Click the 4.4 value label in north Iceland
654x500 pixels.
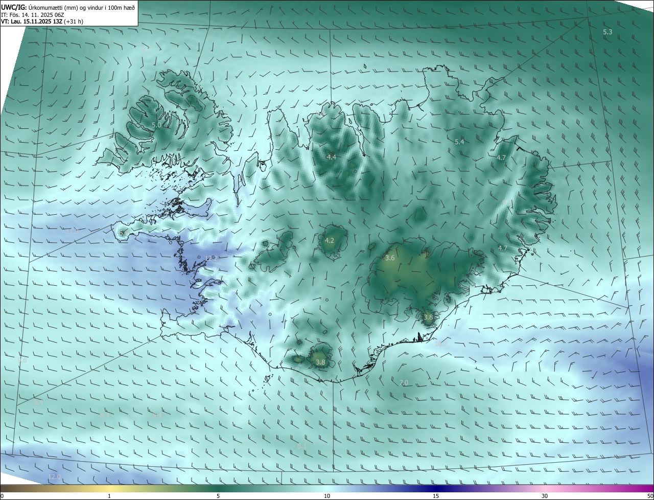331,157
